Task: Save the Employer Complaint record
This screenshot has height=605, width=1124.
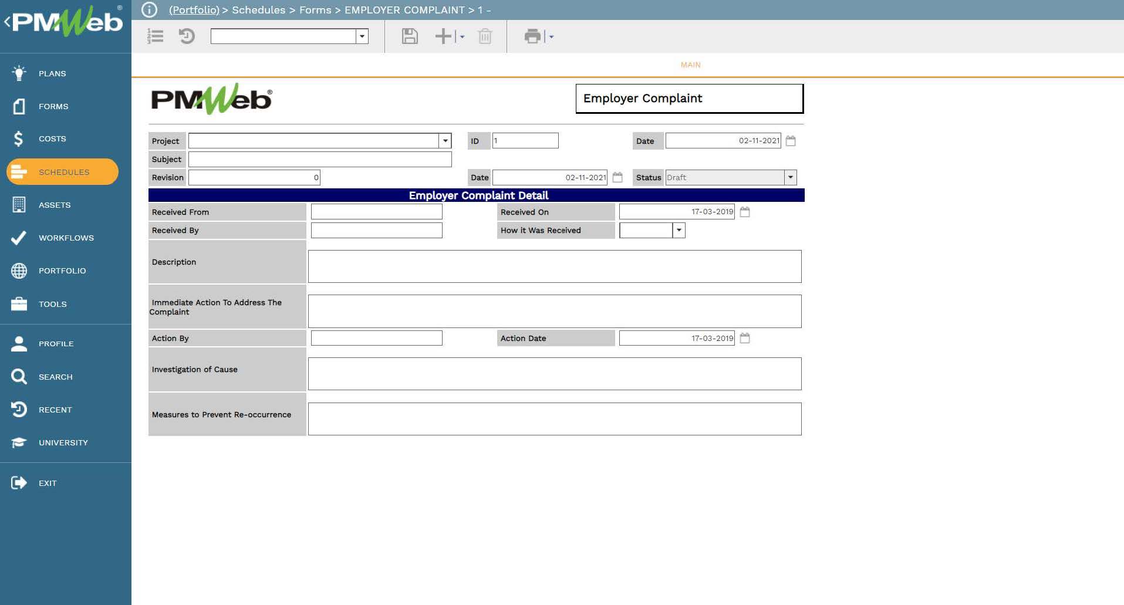Action: 410,36
